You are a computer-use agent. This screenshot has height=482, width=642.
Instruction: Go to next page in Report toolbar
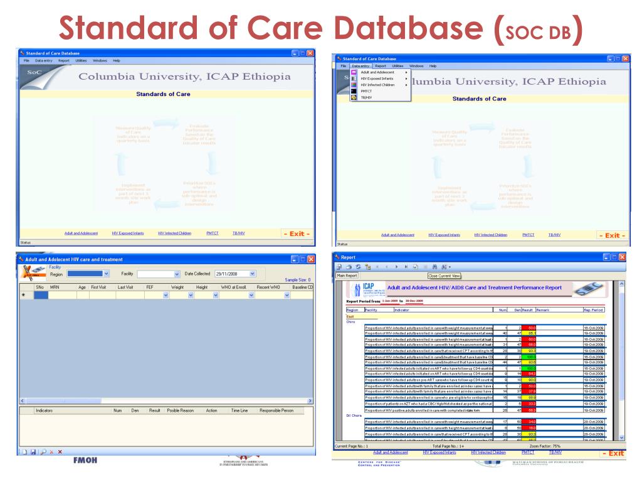[x=396, y=267]
